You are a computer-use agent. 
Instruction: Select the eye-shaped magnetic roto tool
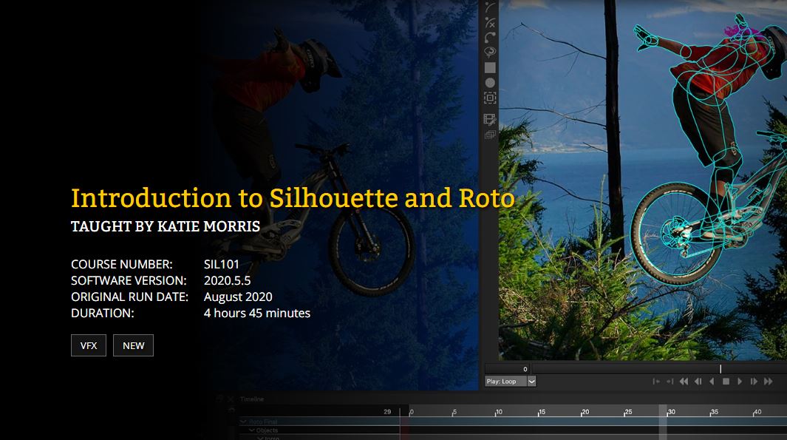pyautogui.click(x=490, y=53)
